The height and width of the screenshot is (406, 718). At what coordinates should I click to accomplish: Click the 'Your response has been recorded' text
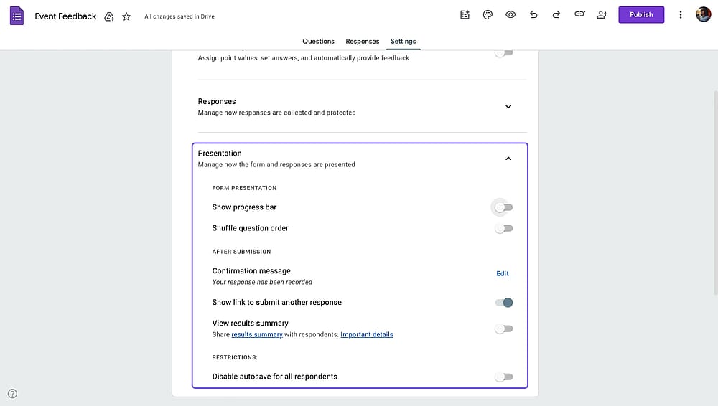click(262, 282)
